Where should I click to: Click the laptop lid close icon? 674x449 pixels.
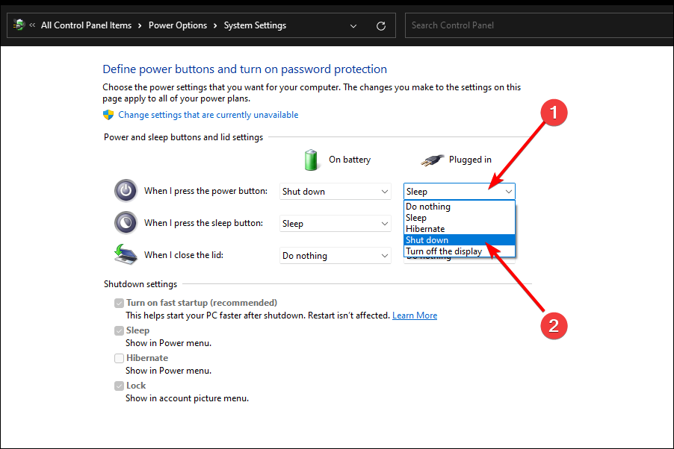click(126, 254)
